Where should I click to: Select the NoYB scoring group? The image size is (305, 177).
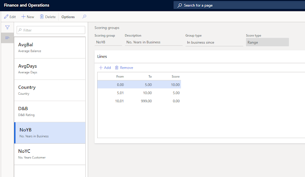(50, 133)
